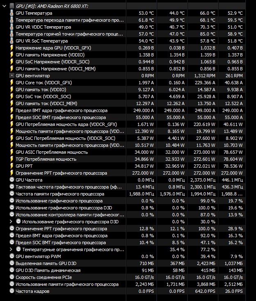The width and height of the screenshot is (256, 301).
Task: Click the lightning icon for Ограничение PPT 272 W row
Action: (12, 173)
